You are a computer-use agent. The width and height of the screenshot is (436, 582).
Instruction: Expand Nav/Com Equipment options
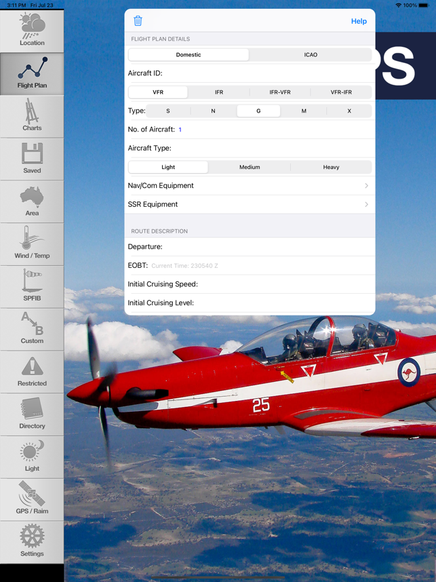(250, 186)
